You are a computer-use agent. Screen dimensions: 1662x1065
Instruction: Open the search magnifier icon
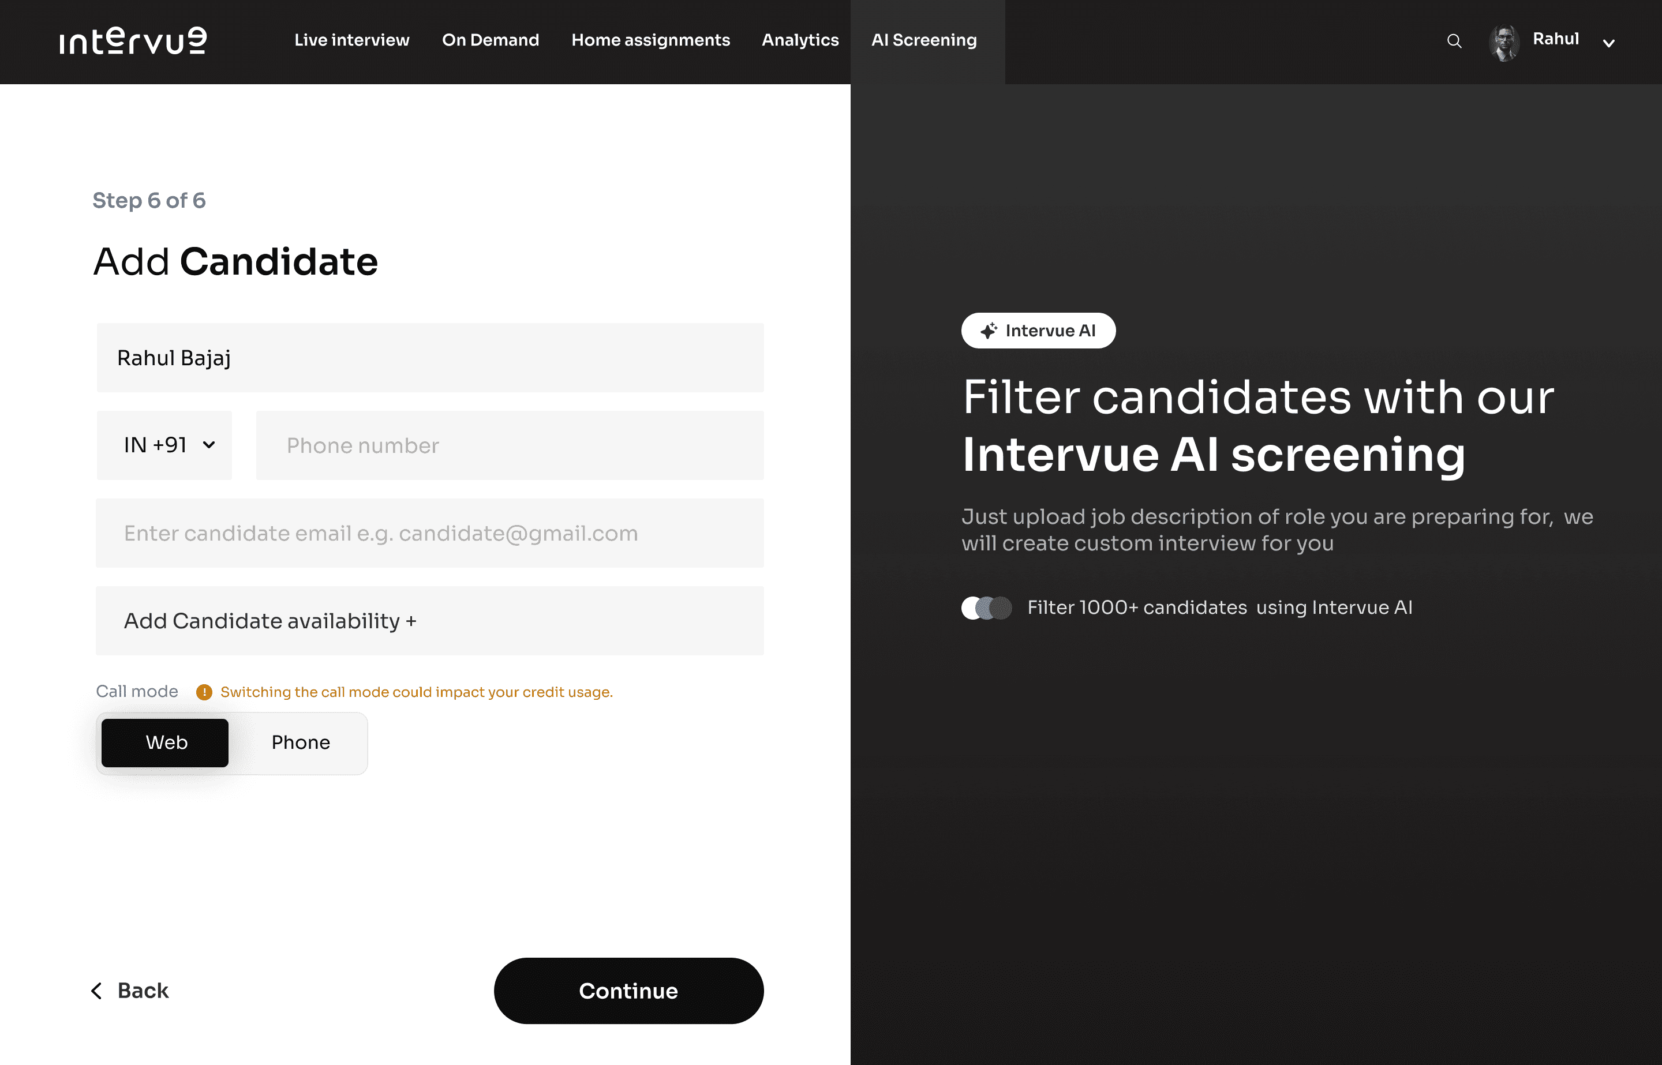click(1454, 42)
